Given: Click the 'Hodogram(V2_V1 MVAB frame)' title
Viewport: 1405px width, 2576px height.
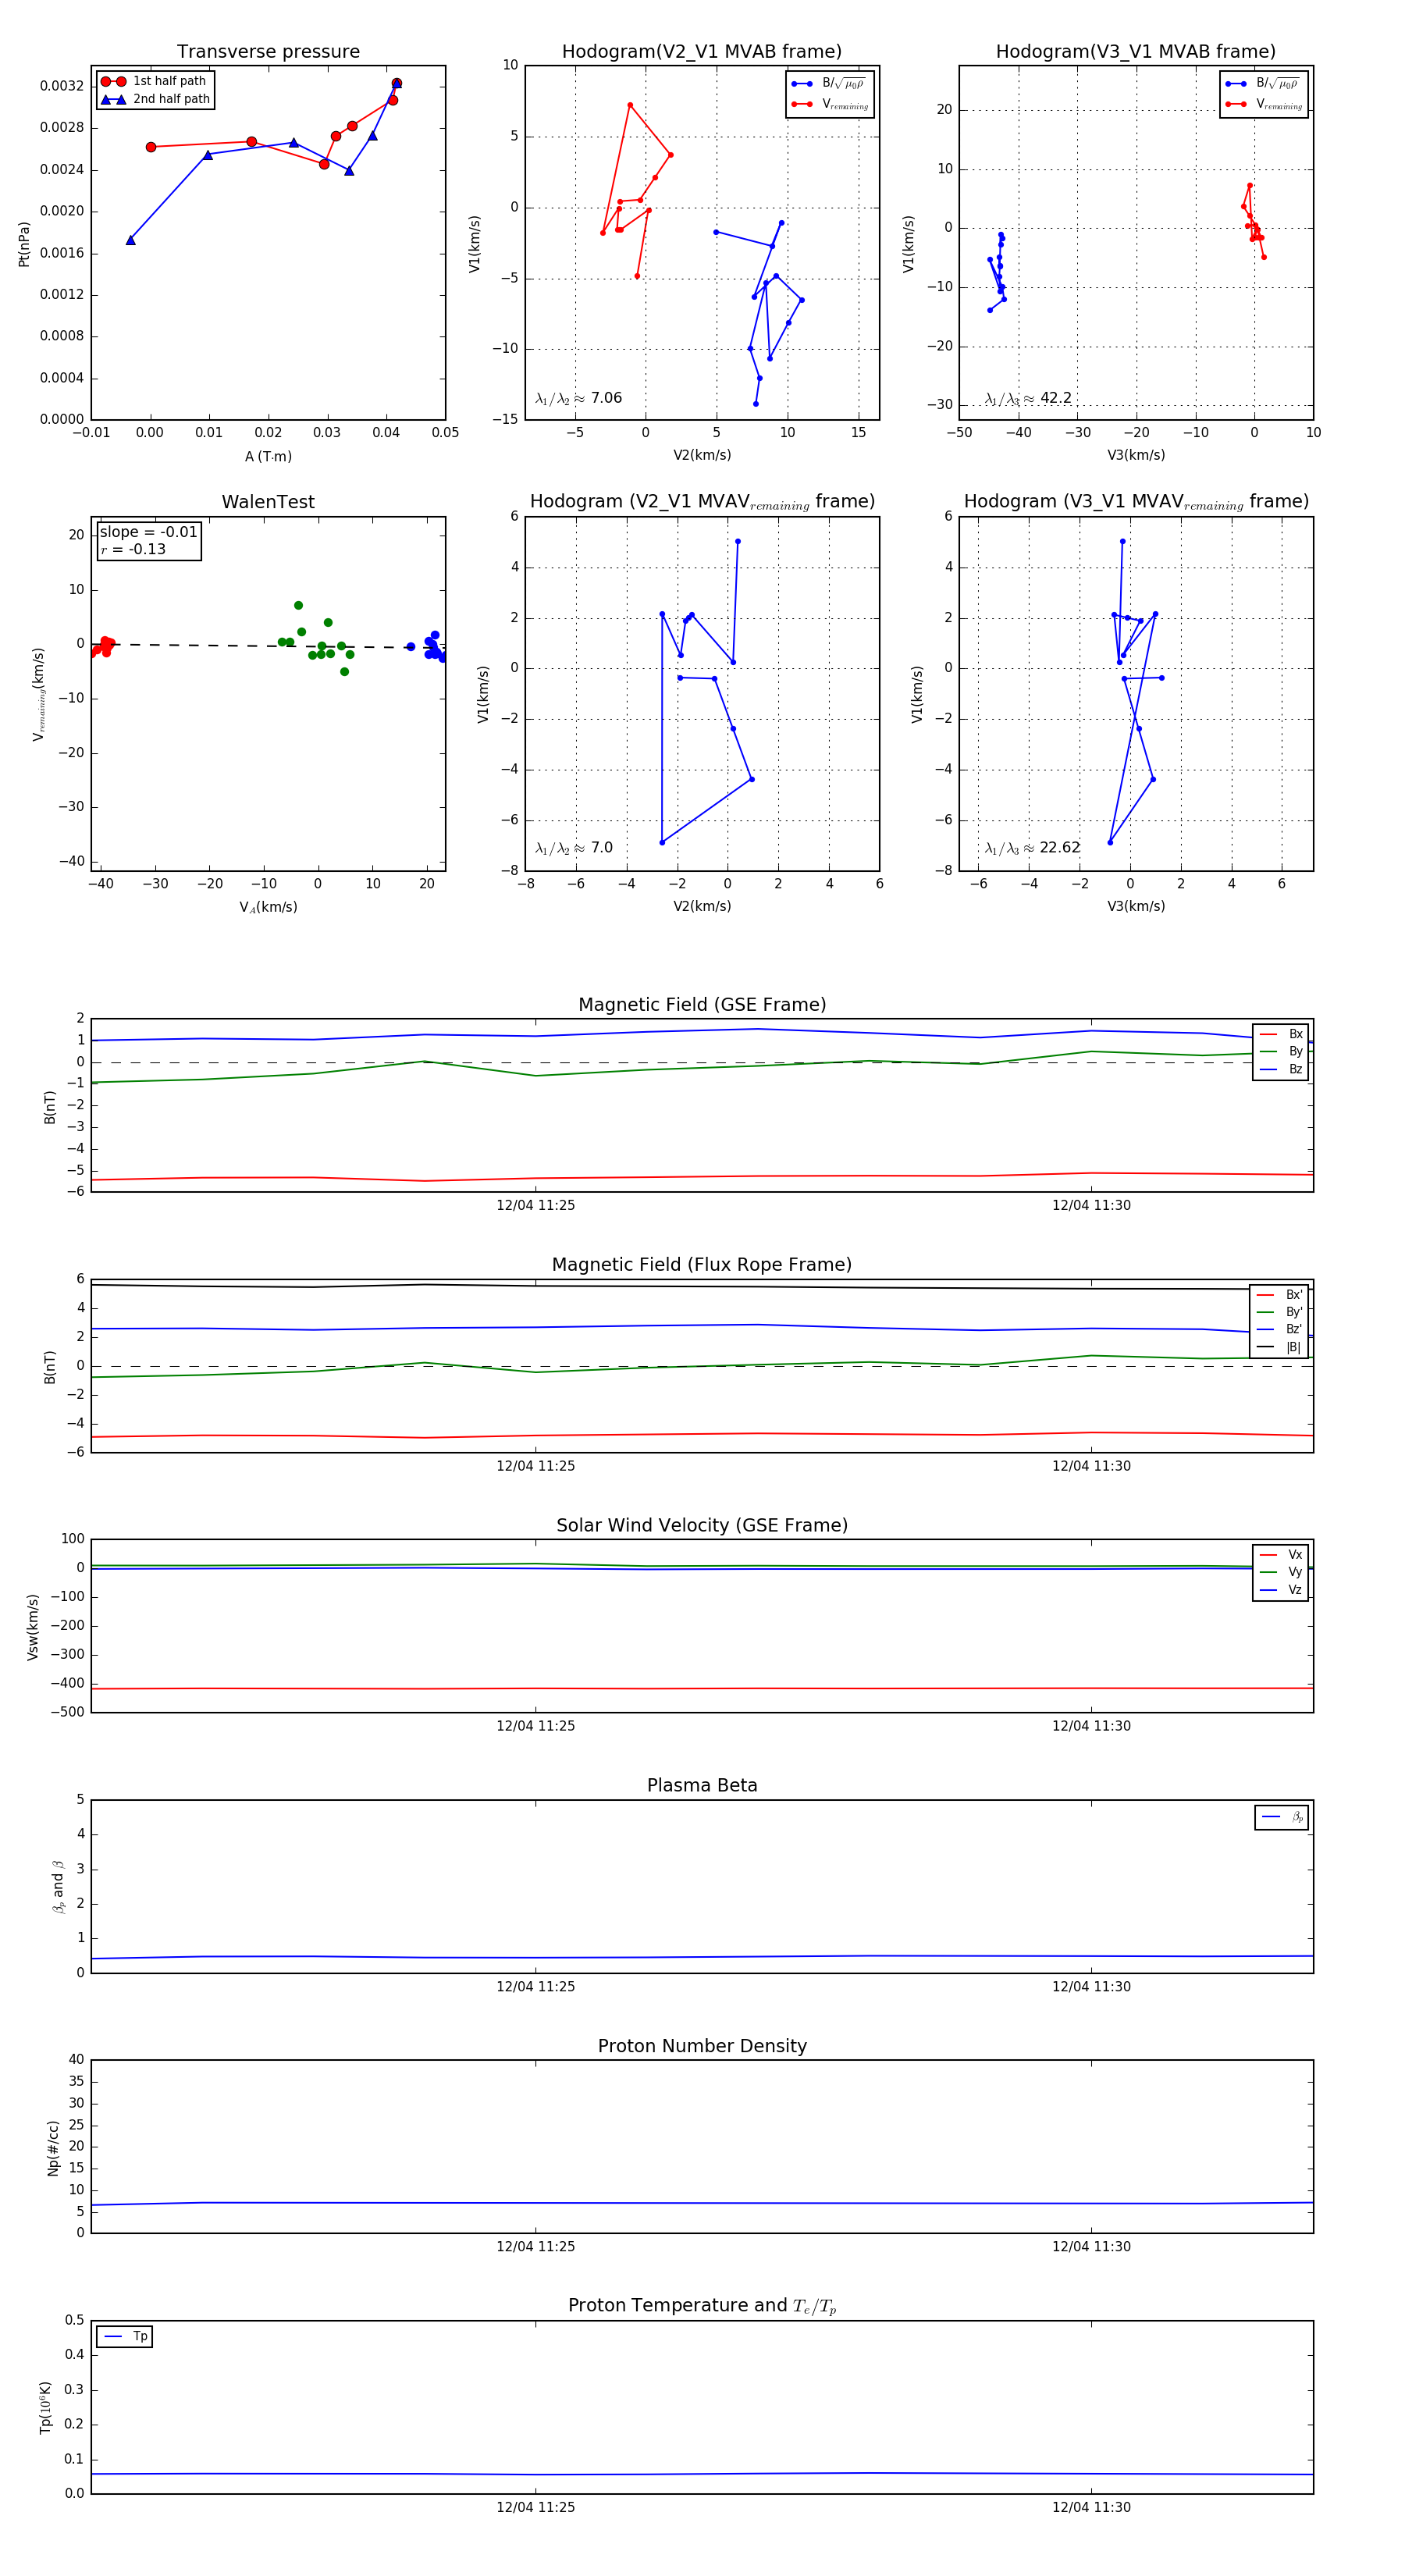Looking at the screenshot, I should (702, 51).
